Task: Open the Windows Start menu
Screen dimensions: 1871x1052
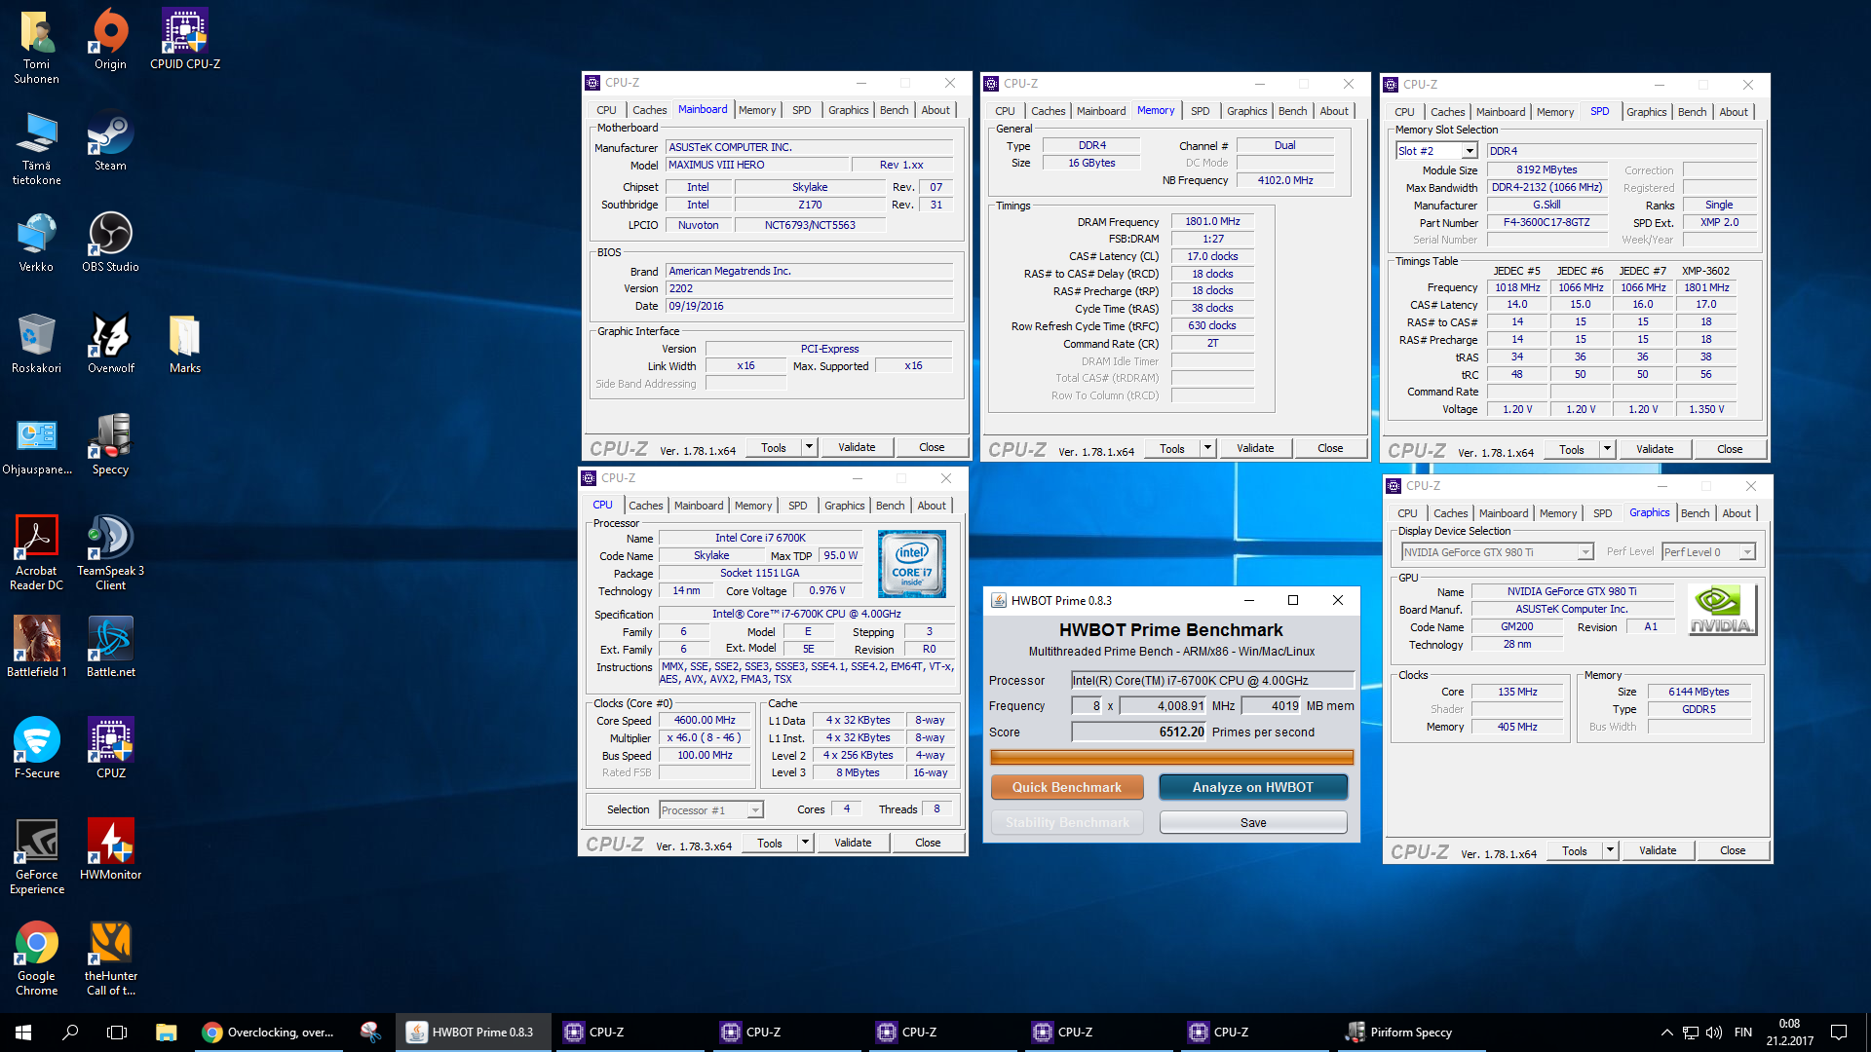Action: (x=23, y=1033)
